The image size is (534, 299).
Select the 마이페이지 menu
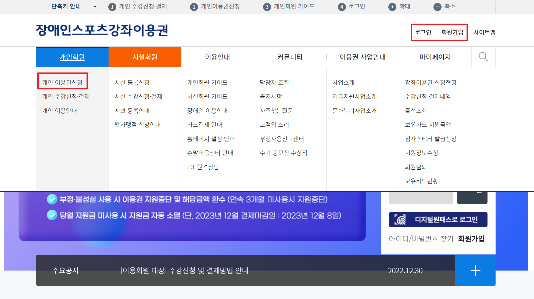point(435,57)
